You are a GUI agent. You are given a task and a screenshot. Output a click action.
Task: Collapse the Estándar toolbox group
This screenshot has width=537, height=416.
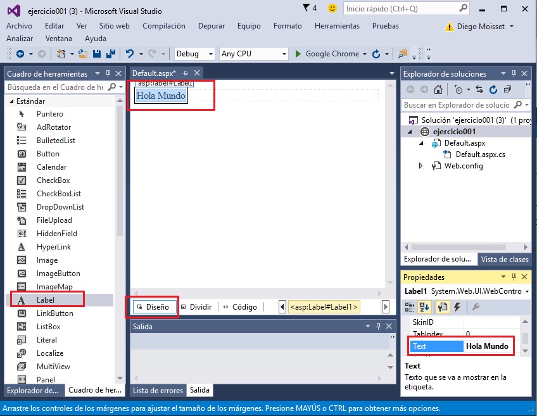pos(11,101)
